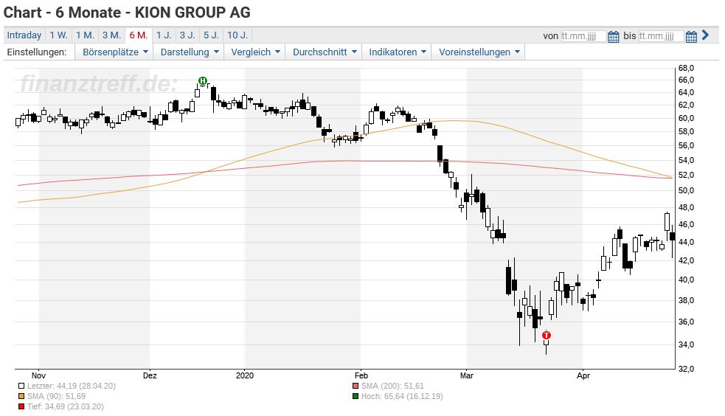Click the 'Mar' x-axis label
725x416 pixels.
[467, 375]
